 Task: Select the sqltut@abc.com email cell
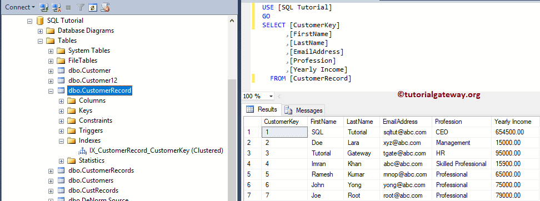406,132
